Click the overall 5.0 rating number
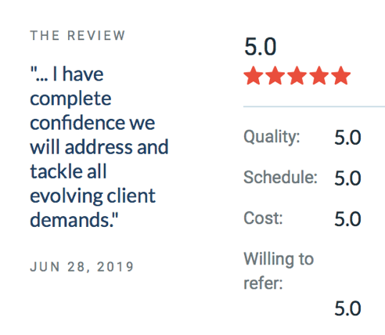This screenshot has width=385, height=335. tap(260, 47)
